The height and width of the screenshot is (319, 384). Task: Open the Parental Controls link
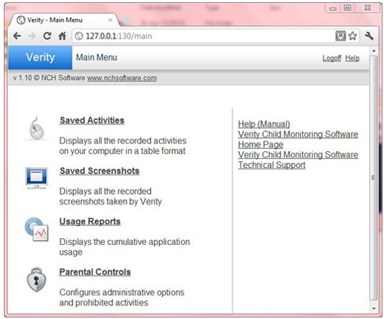point(95,272)
